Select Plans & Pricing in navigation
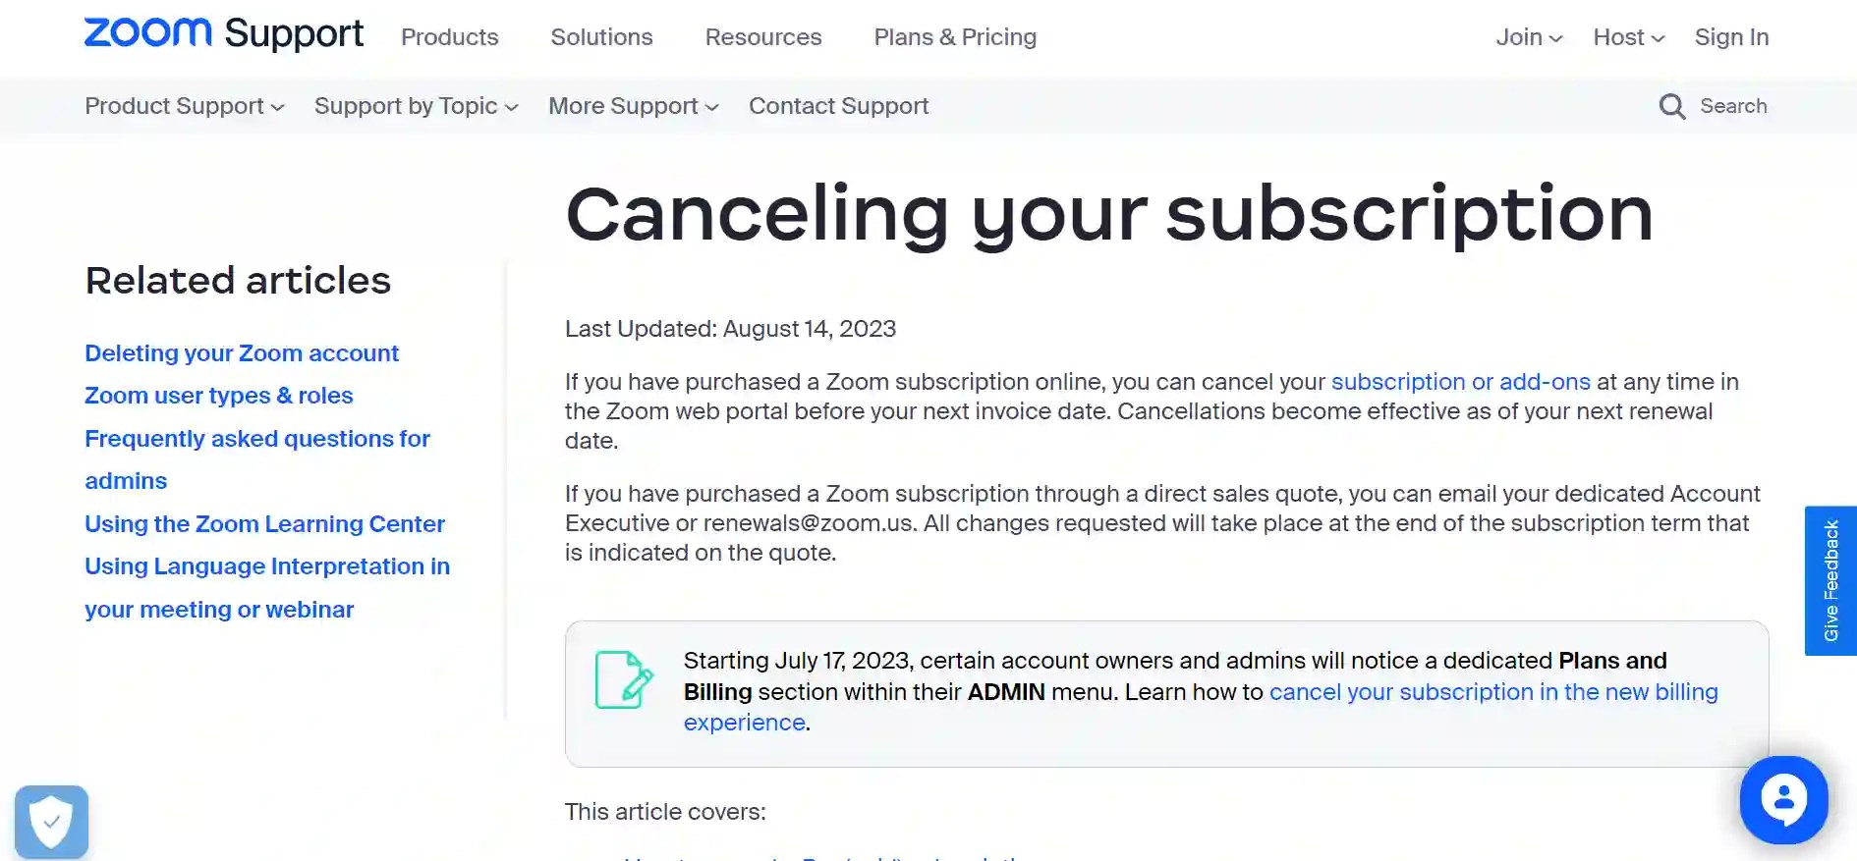 [955, 37]
